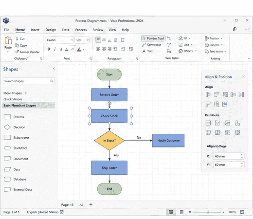Click the font color A icon

[79, 49]
